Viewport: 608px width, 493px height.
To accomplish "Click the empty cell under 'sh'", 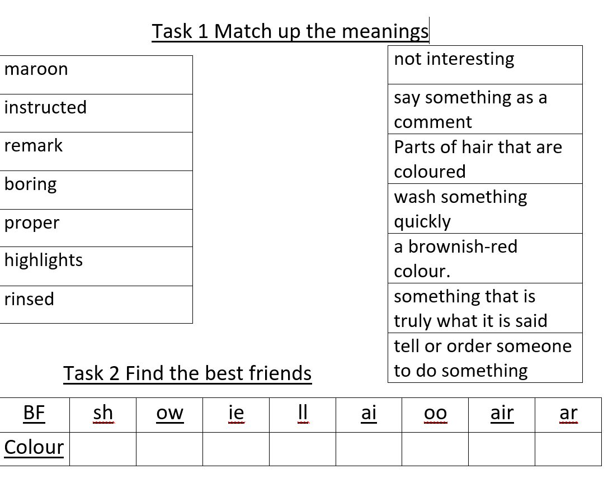I will (x=103, y=449).
